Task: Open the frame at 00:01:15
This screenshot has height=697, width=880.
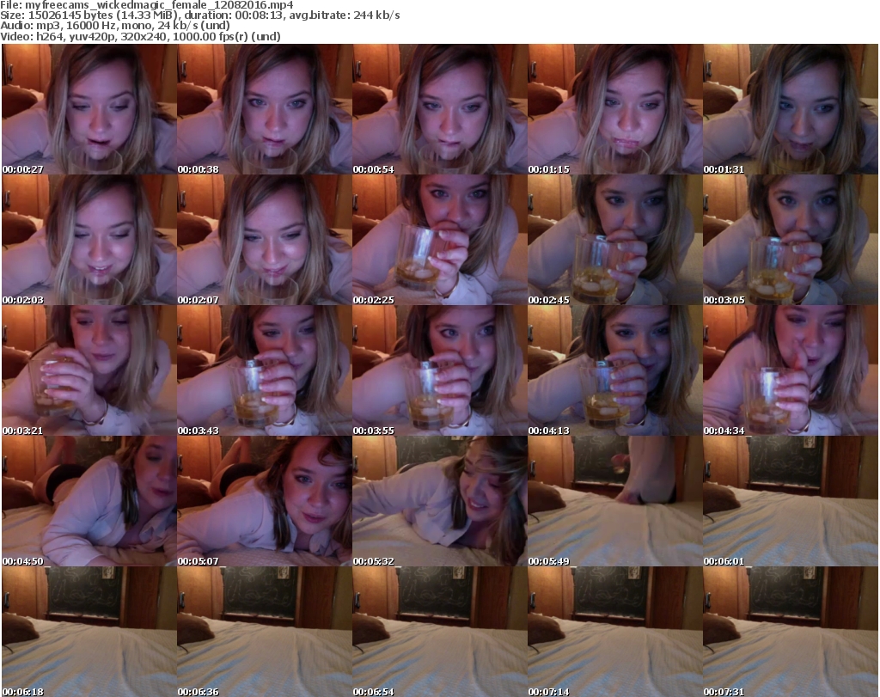Action: point(615,109)
